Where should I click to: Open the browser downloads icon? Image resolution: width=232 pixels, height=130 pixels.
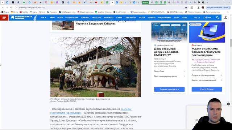coord(199,8)
